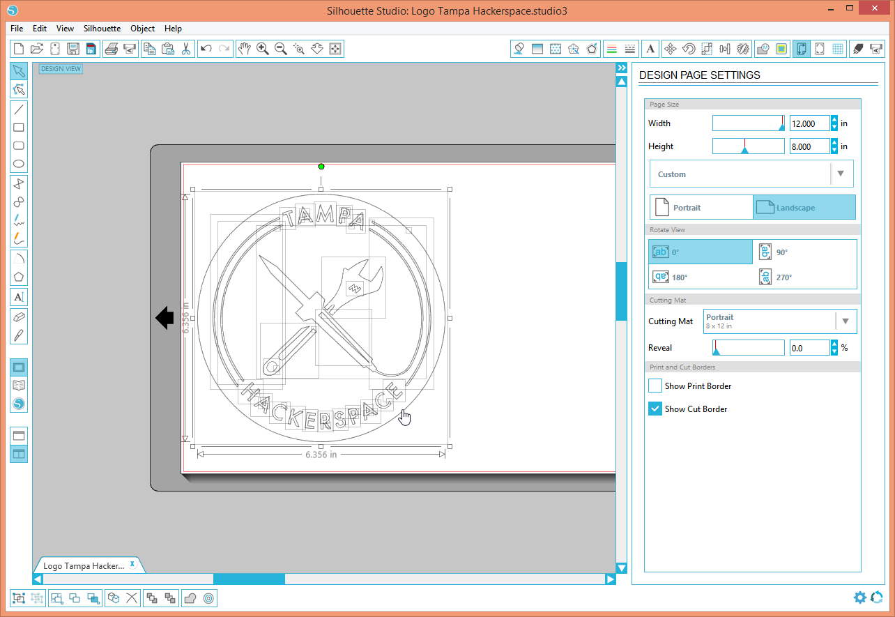Select the Edit Points tool

pyautogui.click(x=19, y=89)
